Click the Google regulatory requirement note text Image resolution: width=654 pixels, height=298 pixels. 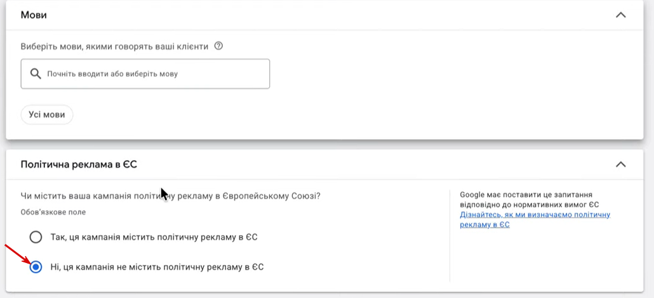[x=530, y=200]
